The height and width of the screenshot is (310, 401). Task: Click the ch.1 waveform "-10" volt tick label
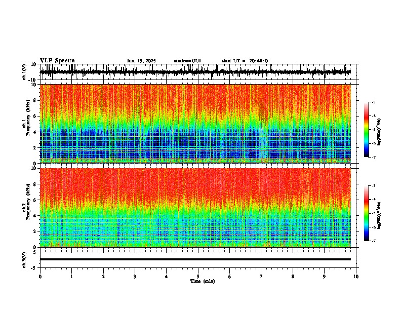[x=32, y=80]
